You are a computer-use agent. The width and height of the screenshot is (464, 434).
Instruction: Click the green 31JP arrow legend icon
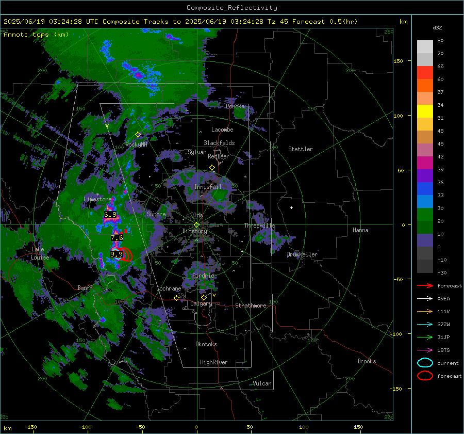(x=425, y=337)
